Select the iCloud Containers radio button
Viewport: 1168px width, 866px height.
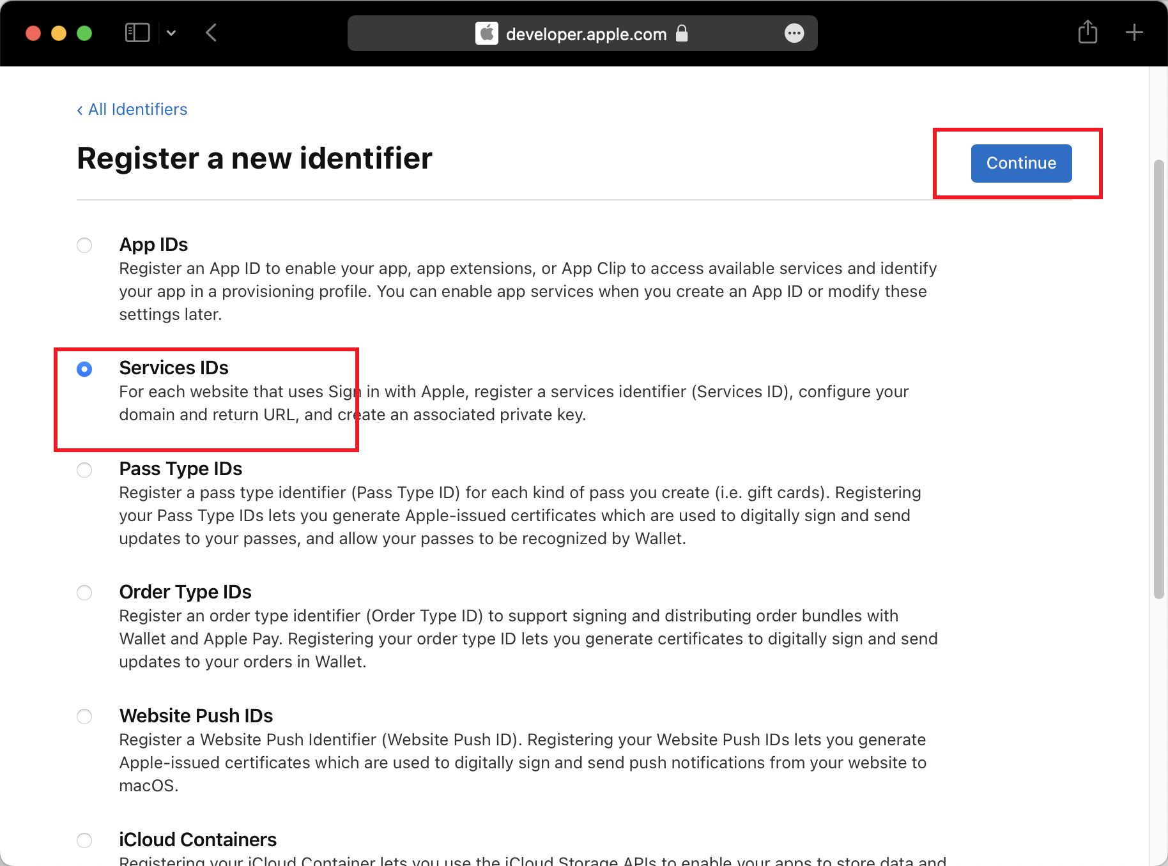[x=84, y=840]
